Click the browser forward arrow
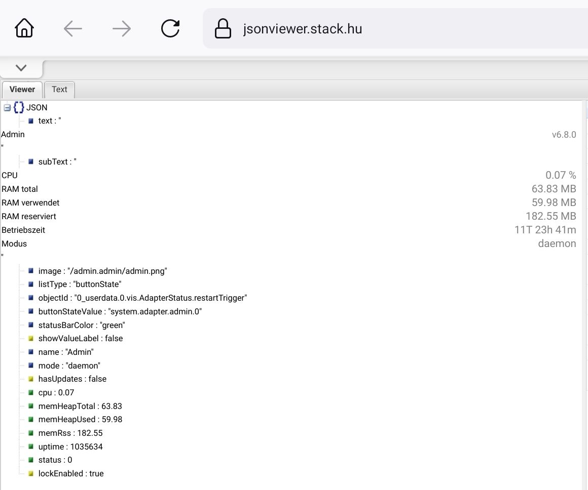Image resolution: width=588 pixels, height=490 pixels. (122, 29)
